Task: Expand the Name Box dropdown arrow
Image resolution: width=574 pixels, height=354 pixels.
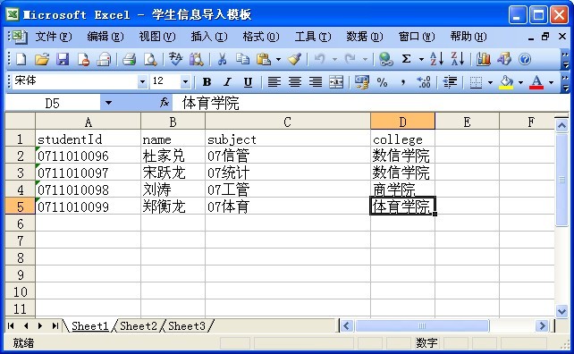Action: click(x=109, y=103)
